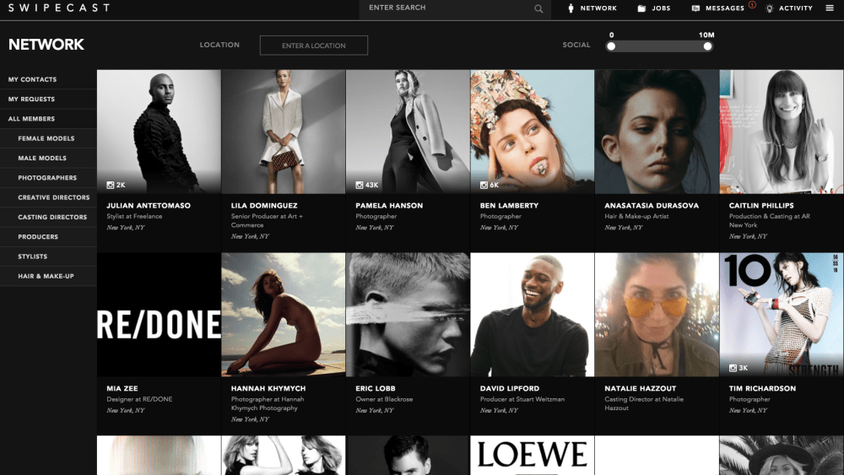Click the name Caitlin Phillips
844x475 pixels.
click(761, 206)
